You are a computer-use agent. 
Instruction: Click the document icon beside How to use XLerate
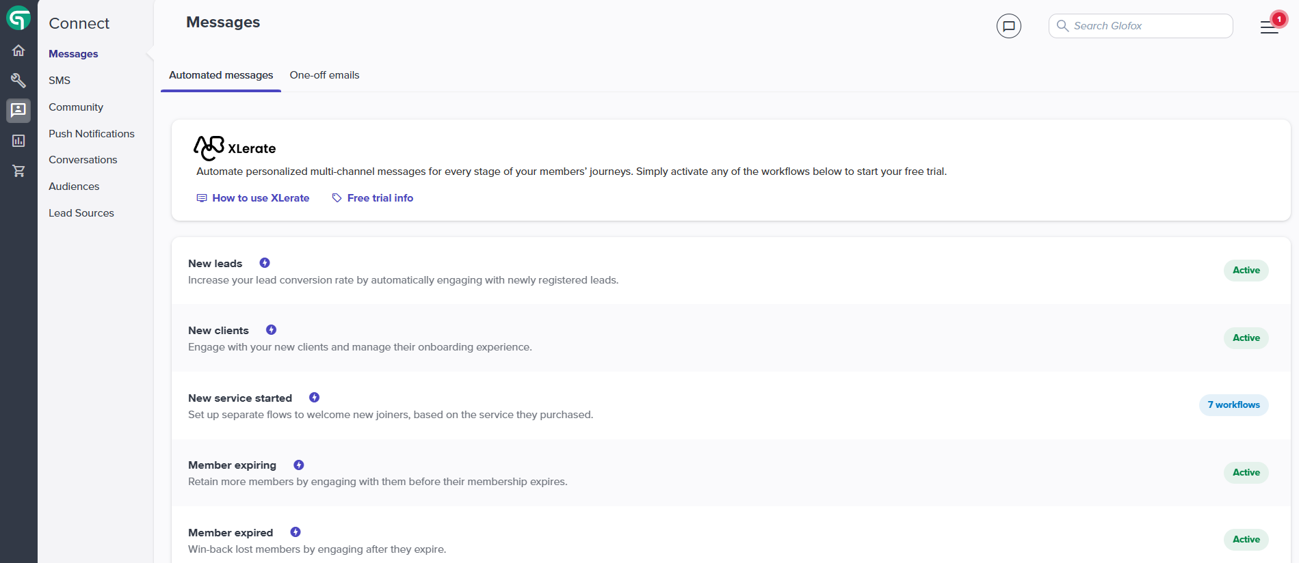pos(202,198)
